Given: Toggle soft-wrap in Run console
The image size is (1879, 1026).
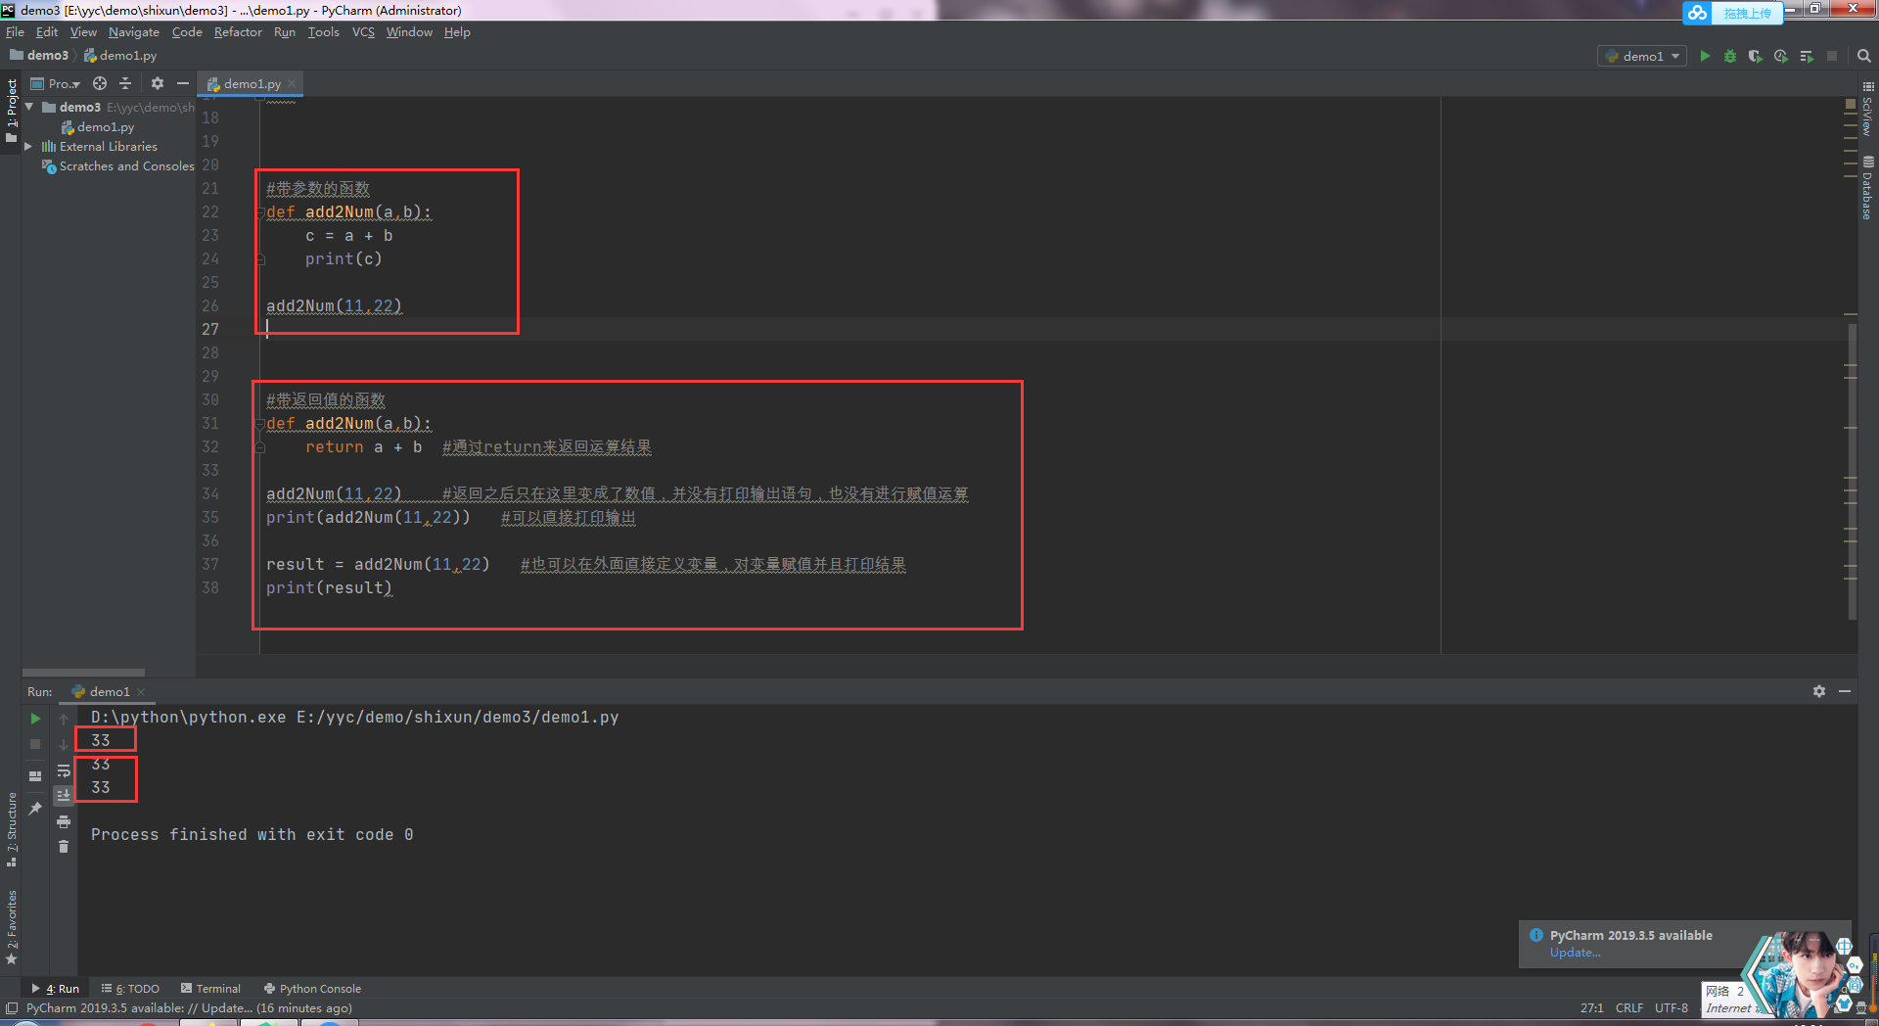Looking at the screenshot, I should (64, 770).
